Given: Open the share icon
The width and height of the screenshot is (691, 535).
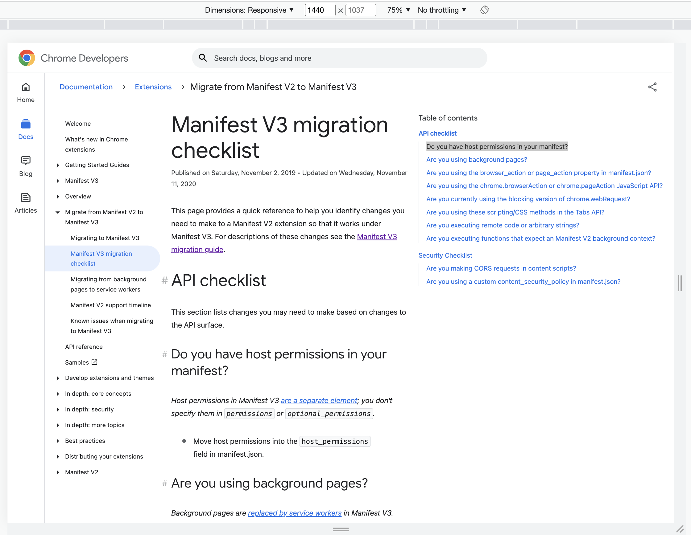Looking at the screenshot, I should (652, 87).
